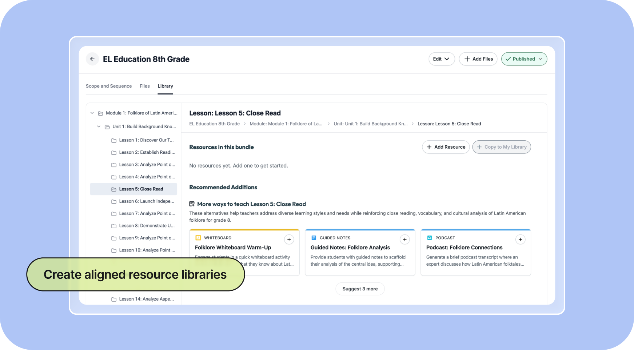Open the Published status dropdown
Viewport: 634px width, 350px height.
pyautogui.click(x=524, y=59)
